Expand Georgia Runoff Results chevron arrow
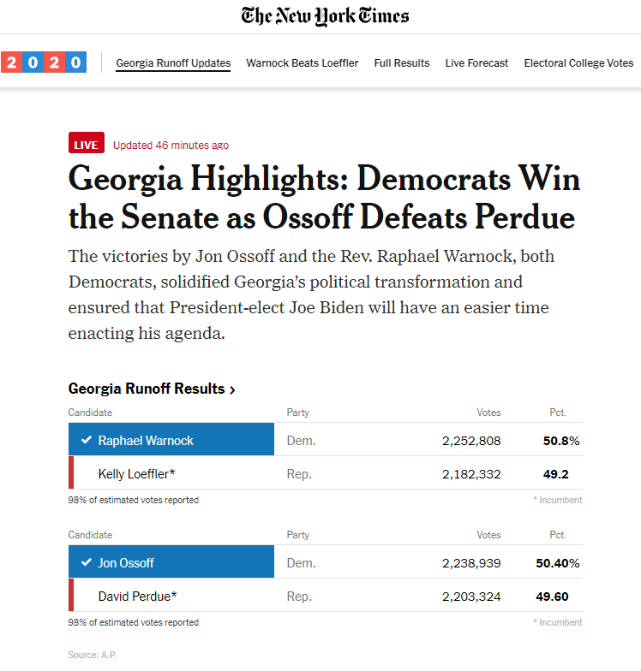641x671 pixels. pos(232,389)
